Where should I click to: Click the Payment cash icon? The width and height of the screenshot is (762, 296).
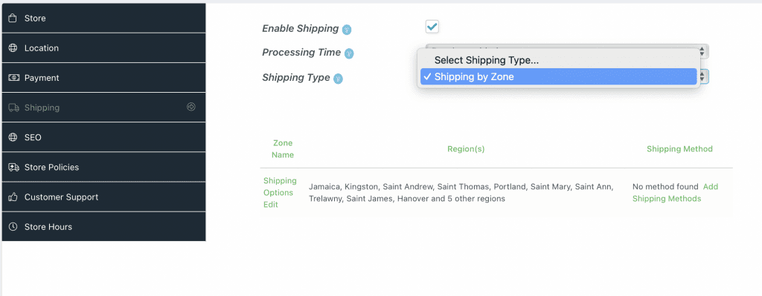pos(13,78)
